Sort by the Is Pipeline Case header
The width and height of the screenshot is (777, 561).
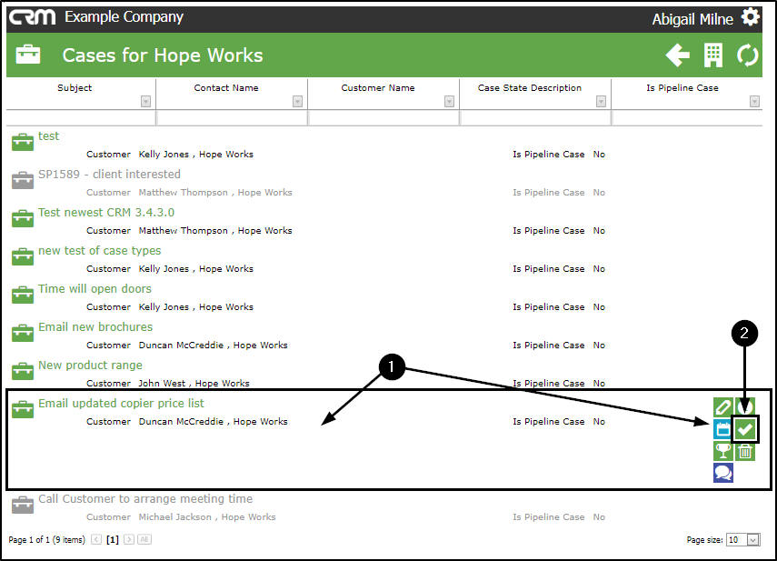pos(682,87)
